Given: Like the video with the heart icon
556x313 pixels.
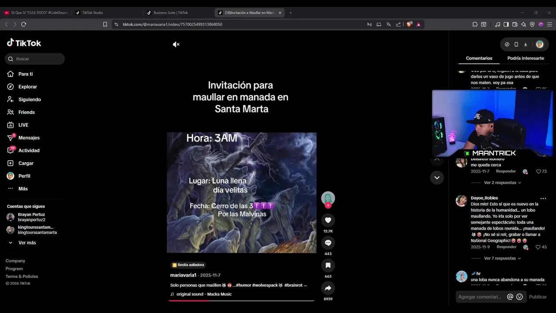Looking at the screenshot, I should click(x=328, y=220).
